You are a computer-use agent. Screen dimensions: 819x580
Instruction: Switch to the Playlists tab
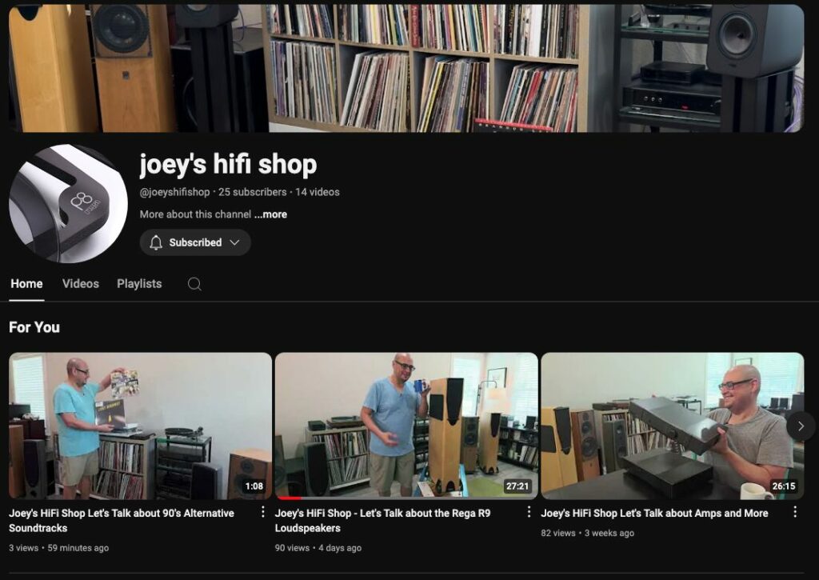point(139,284)
